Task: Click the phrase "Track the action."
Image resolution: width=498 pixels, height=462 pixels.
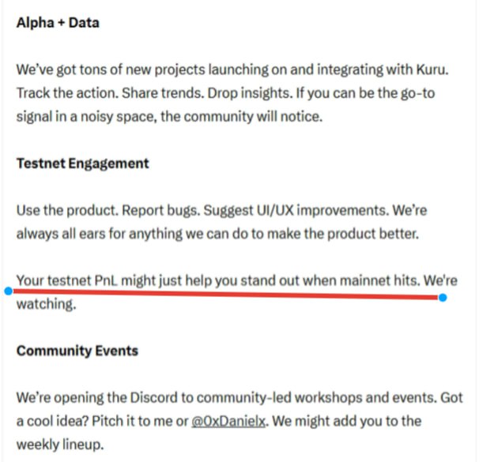Action: click(x=67, y=93)
